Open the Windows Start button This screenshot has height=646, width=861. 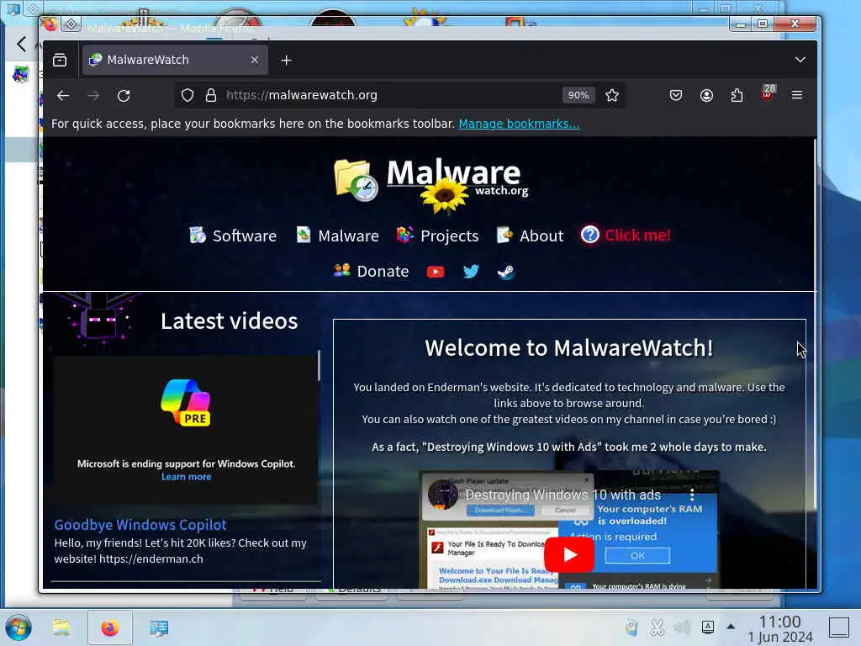click(x=18, y=627)
